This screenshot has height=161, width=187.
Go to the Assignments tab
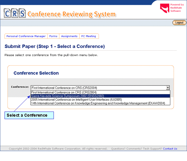(69, 36)
